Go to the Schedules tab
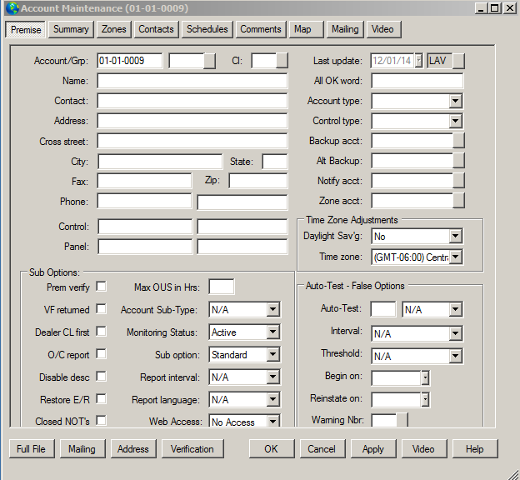This screenshot has height=480, width=520. [x=207, y=29]
